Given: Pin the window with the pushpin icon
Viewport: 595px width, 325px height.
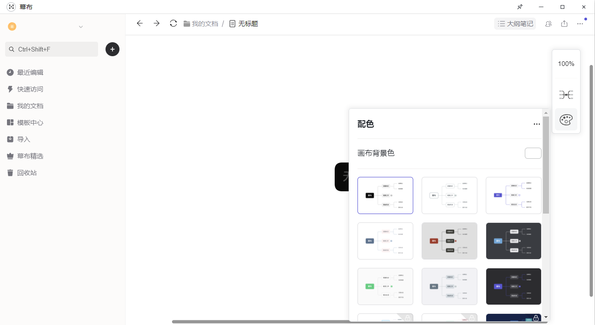Looking at the screenshot, I should tap(520, 7).
